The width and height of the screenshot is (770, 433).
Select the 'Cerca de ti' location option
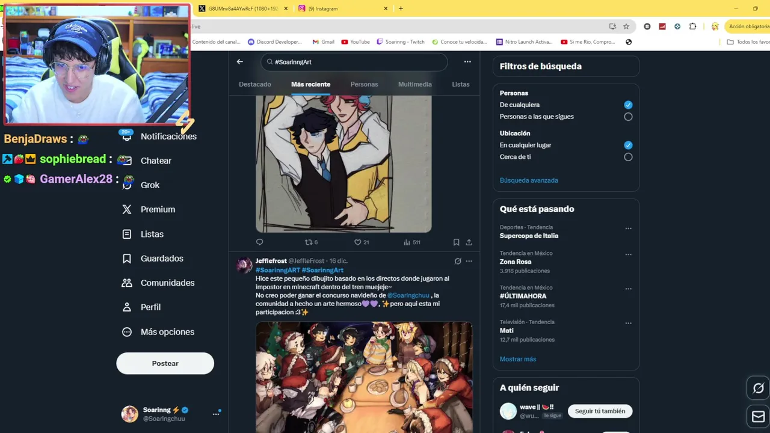point(628,157)
